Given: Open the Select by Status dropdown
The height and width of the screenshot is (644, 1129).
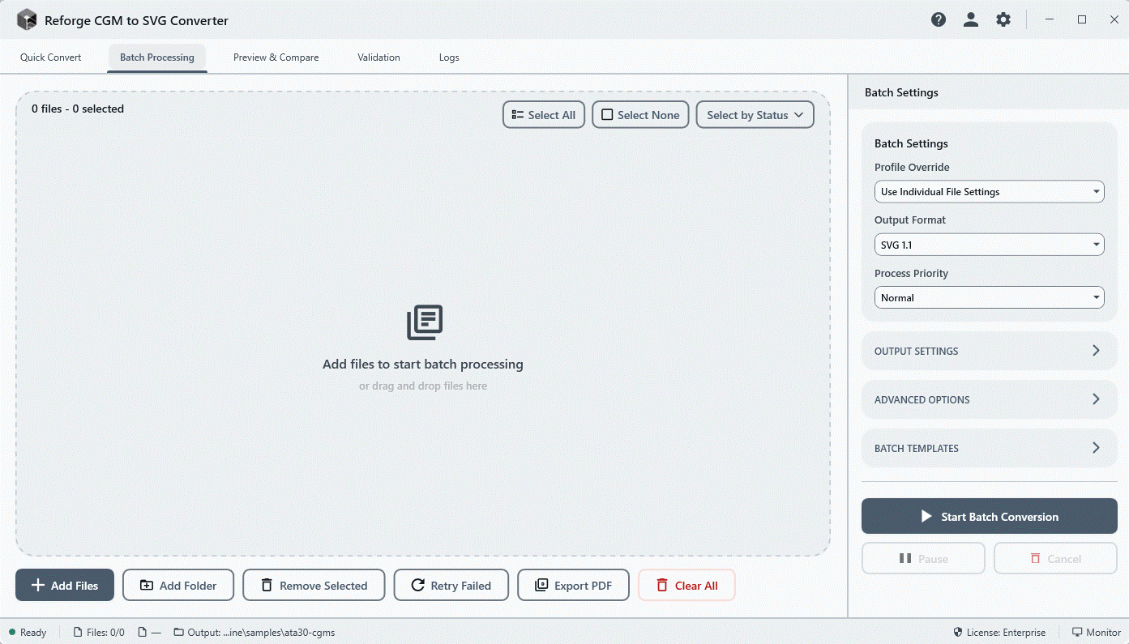Looking at the screenshot, I should (754, 114).
